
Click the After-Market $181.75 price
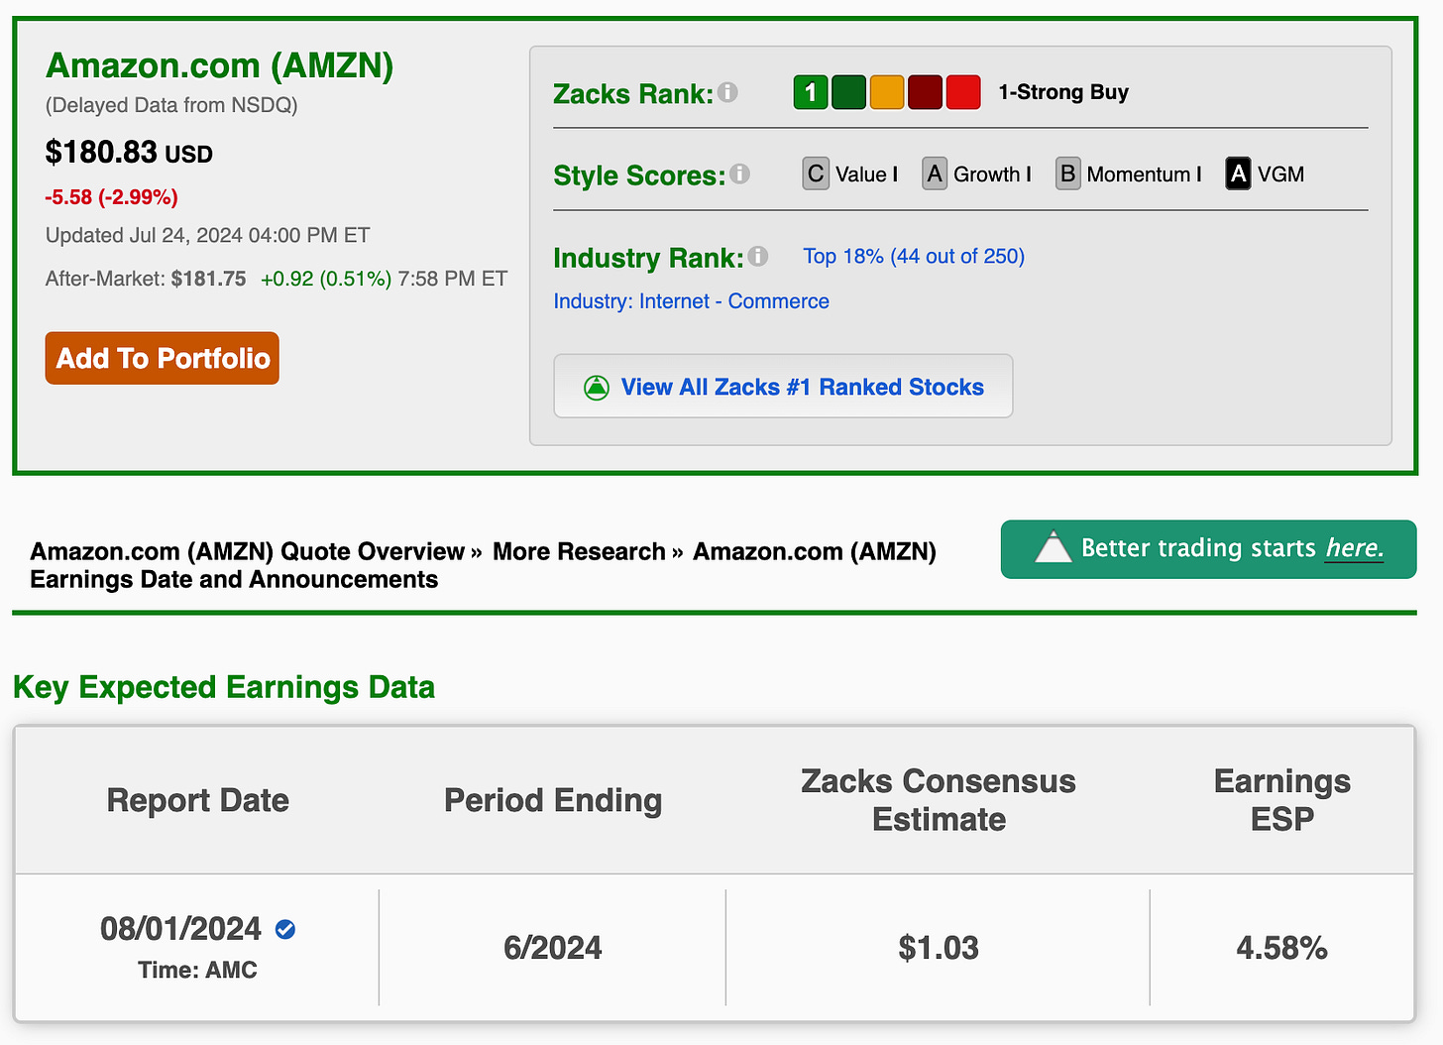[208, 279]
